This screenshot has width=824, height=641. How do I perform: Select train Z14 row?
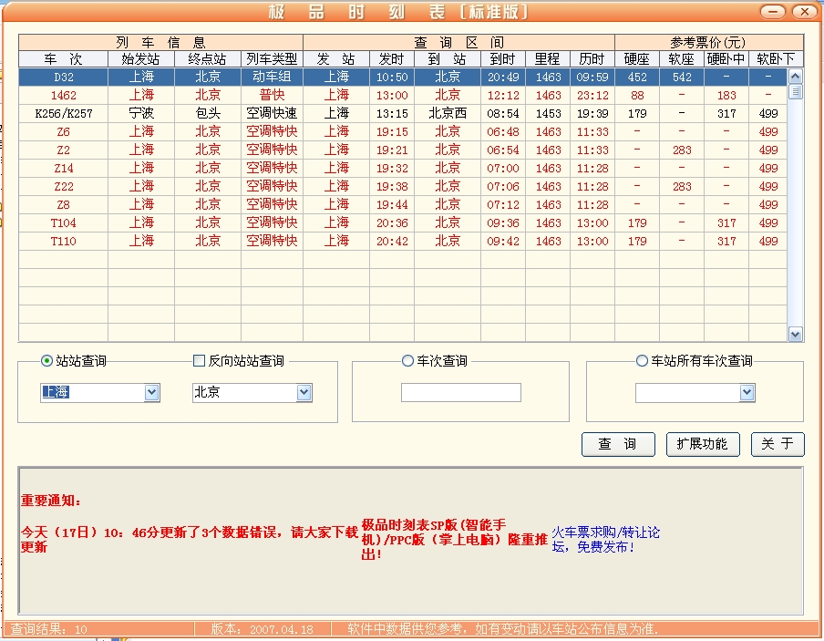point(403,169)
